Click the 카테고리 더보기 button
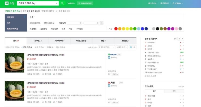This screenshot has height=107, width=201. tap(85, 3)
